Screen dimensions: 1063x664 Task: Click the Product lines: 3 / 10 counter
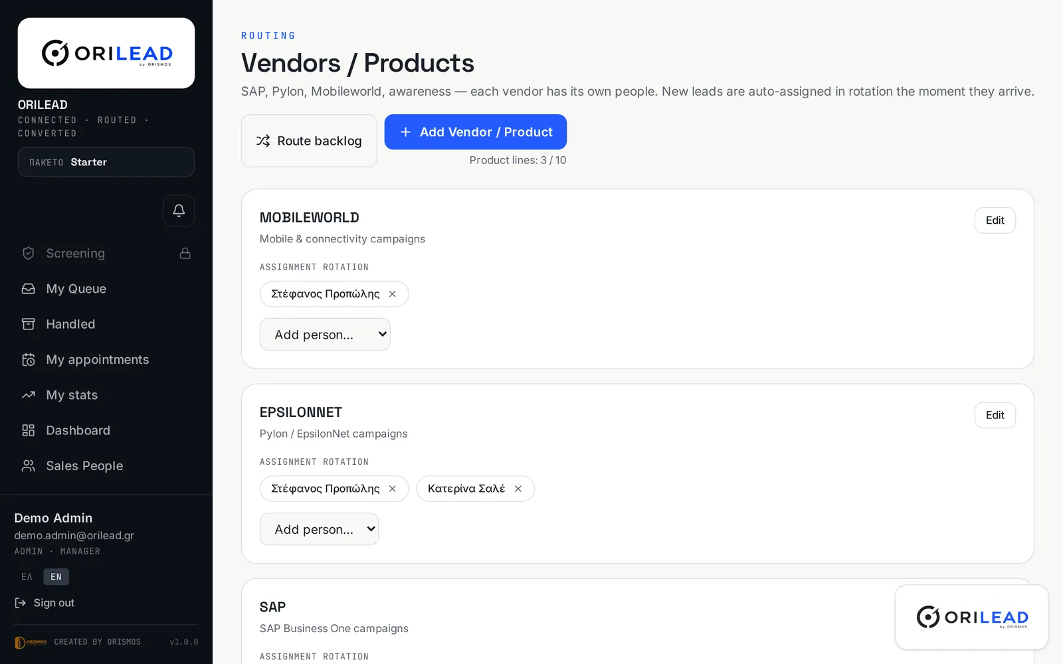coord(518,160)
